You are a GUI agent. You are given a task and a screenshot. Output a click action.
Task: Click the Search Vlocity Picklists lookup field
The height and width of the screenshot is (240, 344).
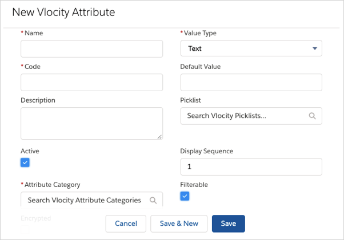point(251,116)
